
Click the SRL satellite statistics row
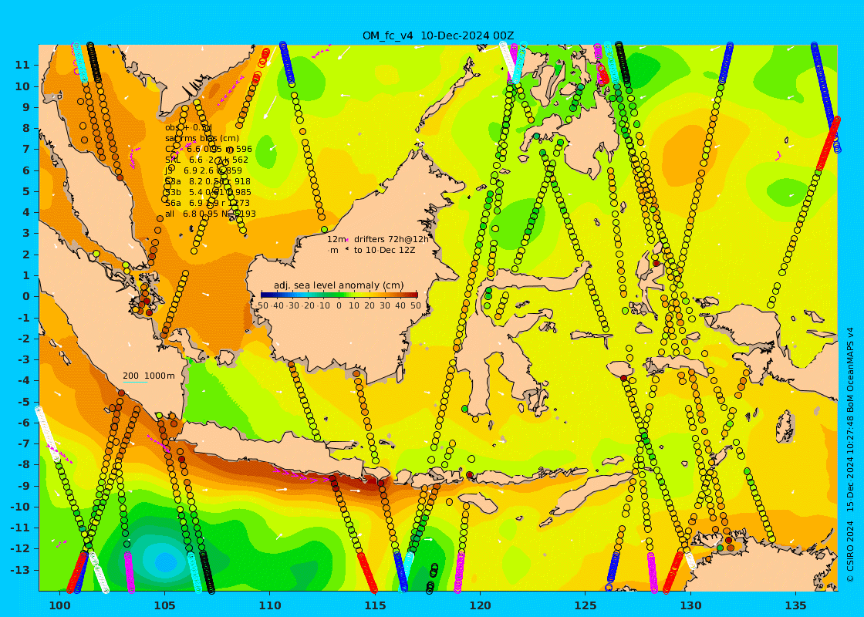[207, 160]
